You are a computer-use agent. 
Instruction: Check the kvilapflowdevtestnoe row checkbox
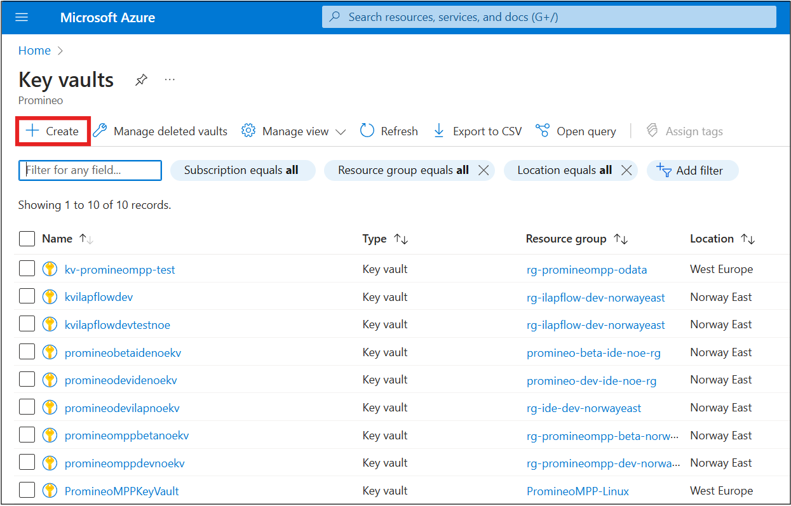tap(27, 324)
